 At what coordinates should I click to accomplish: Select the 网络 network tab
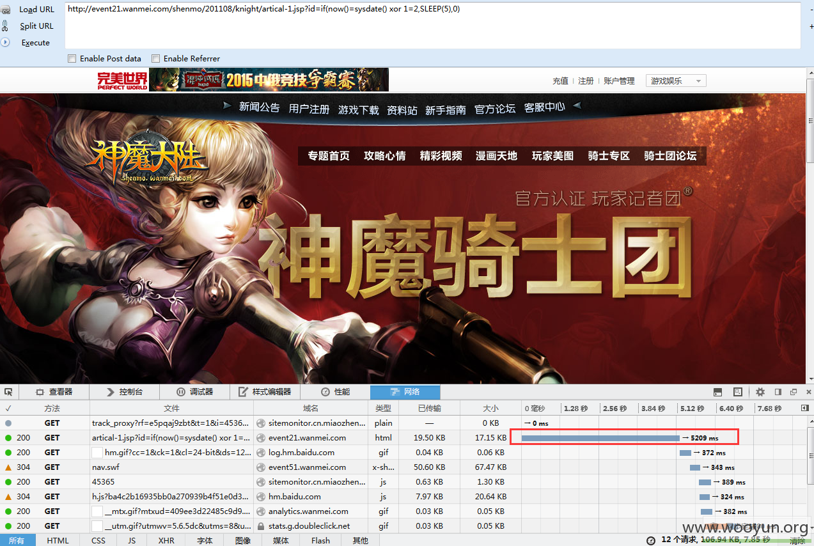pos(405,392)
